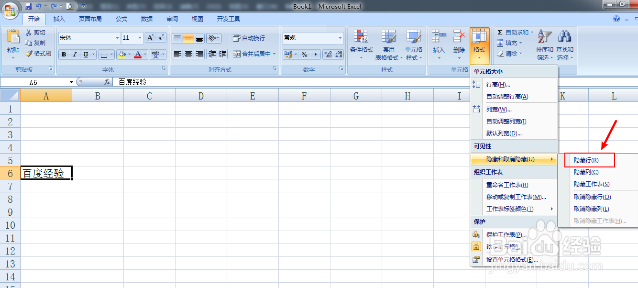The width and height of the screenshot is (638, 288).
Task: Save the workbook via quick access icon
Action: (28, 6)
